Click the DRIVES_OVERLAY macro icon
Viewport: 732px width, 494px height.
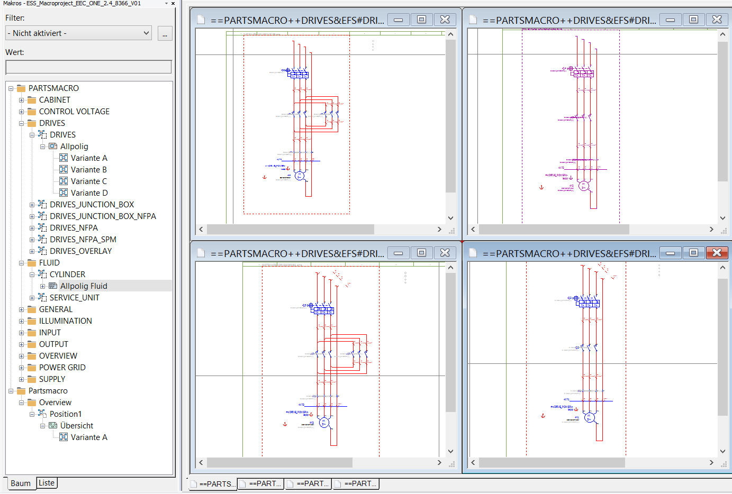(42, 251)
